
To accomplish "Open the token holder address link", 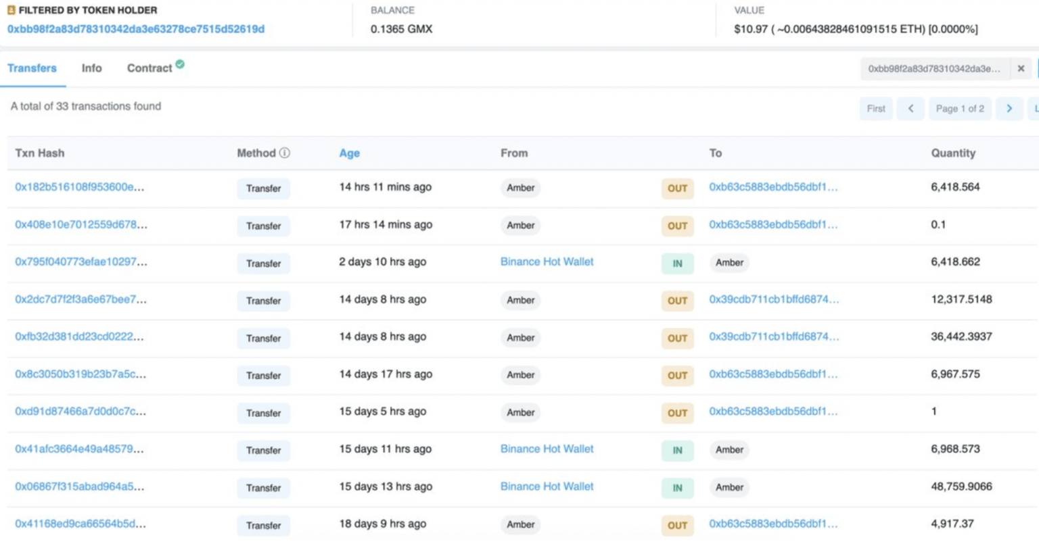I will pyautogui.click(x=136, y=29).
